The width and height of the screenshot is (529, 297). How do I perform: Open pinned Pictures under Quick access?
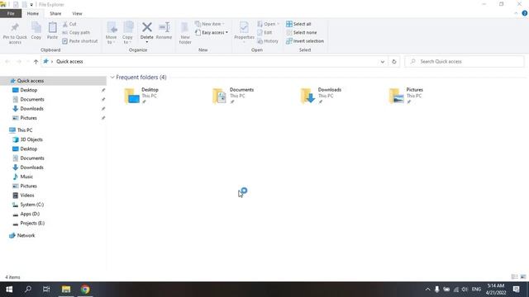point(25,118)
